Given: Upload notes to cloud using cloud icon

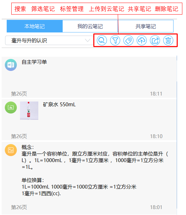Looking at the screenshot, I should click(x=141, y=40).
